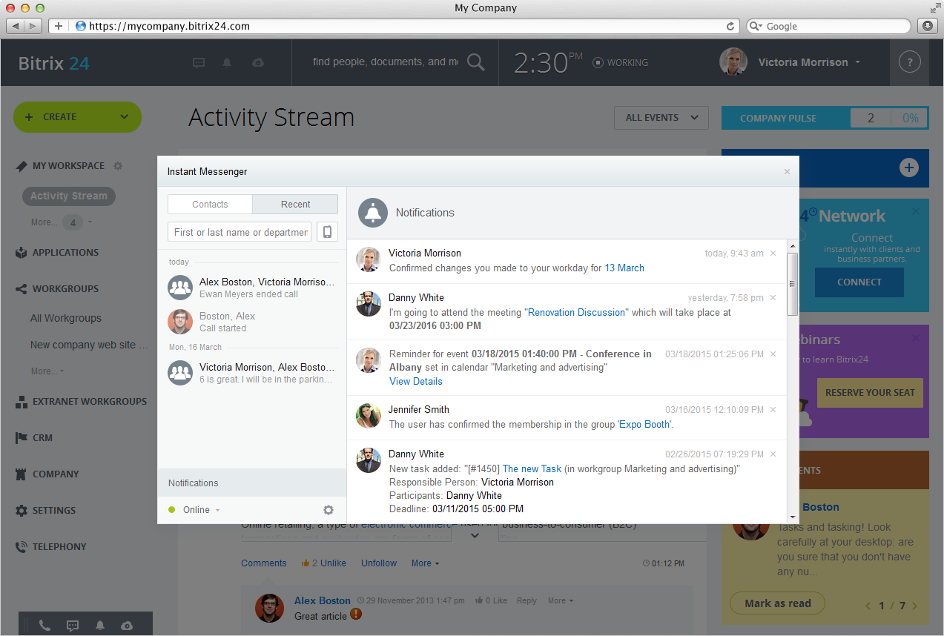
Task: Click the My Workspace gear icon
Action: (x=117, y=166)
